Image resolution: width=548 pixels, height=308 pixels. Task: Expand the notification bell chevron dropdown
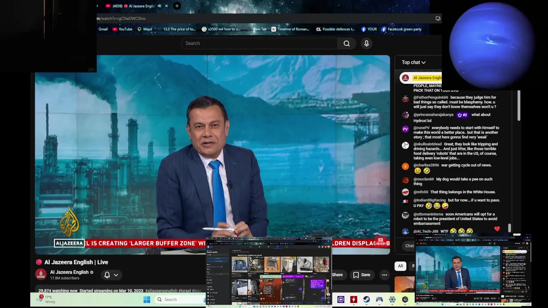point(116,275)
